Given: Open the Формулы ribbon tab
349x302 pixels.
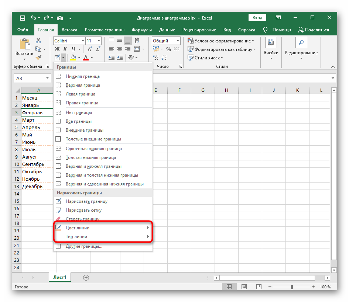Looking at the screenshot, I should pyautogui.click(x=142, y=30).
